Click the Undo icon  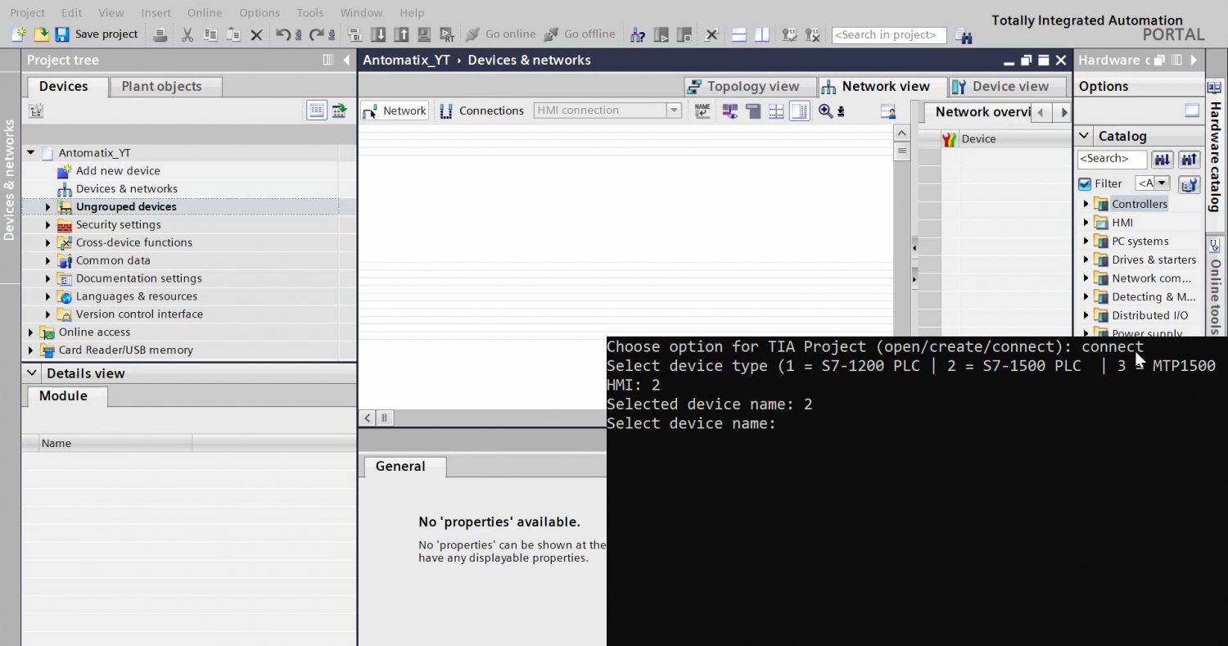(282, 34)
